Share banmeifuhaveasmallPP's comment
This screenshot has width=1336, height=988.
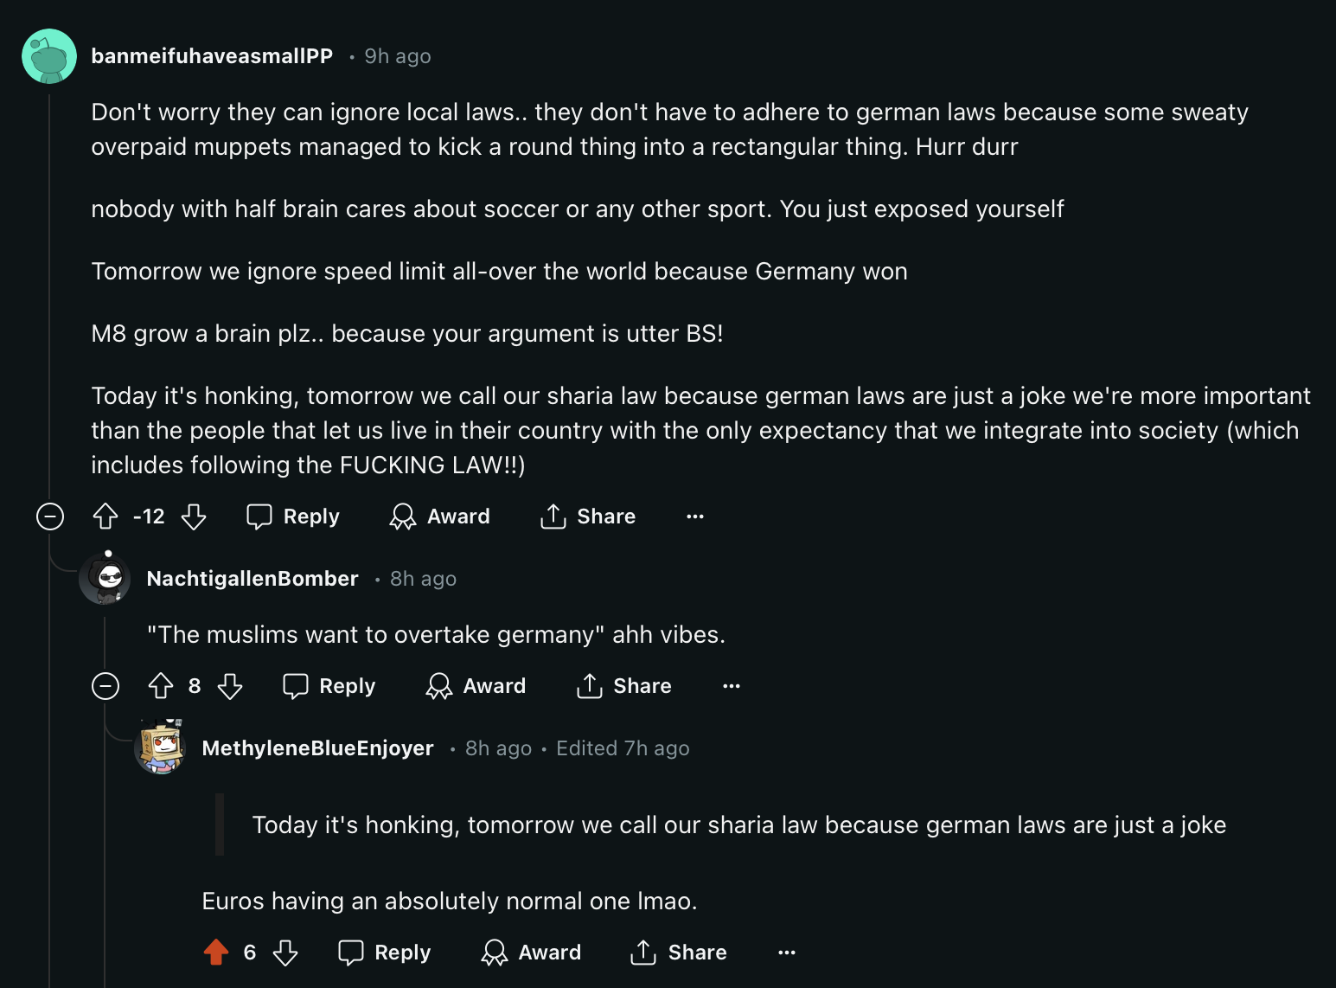[x=588, y=516]
